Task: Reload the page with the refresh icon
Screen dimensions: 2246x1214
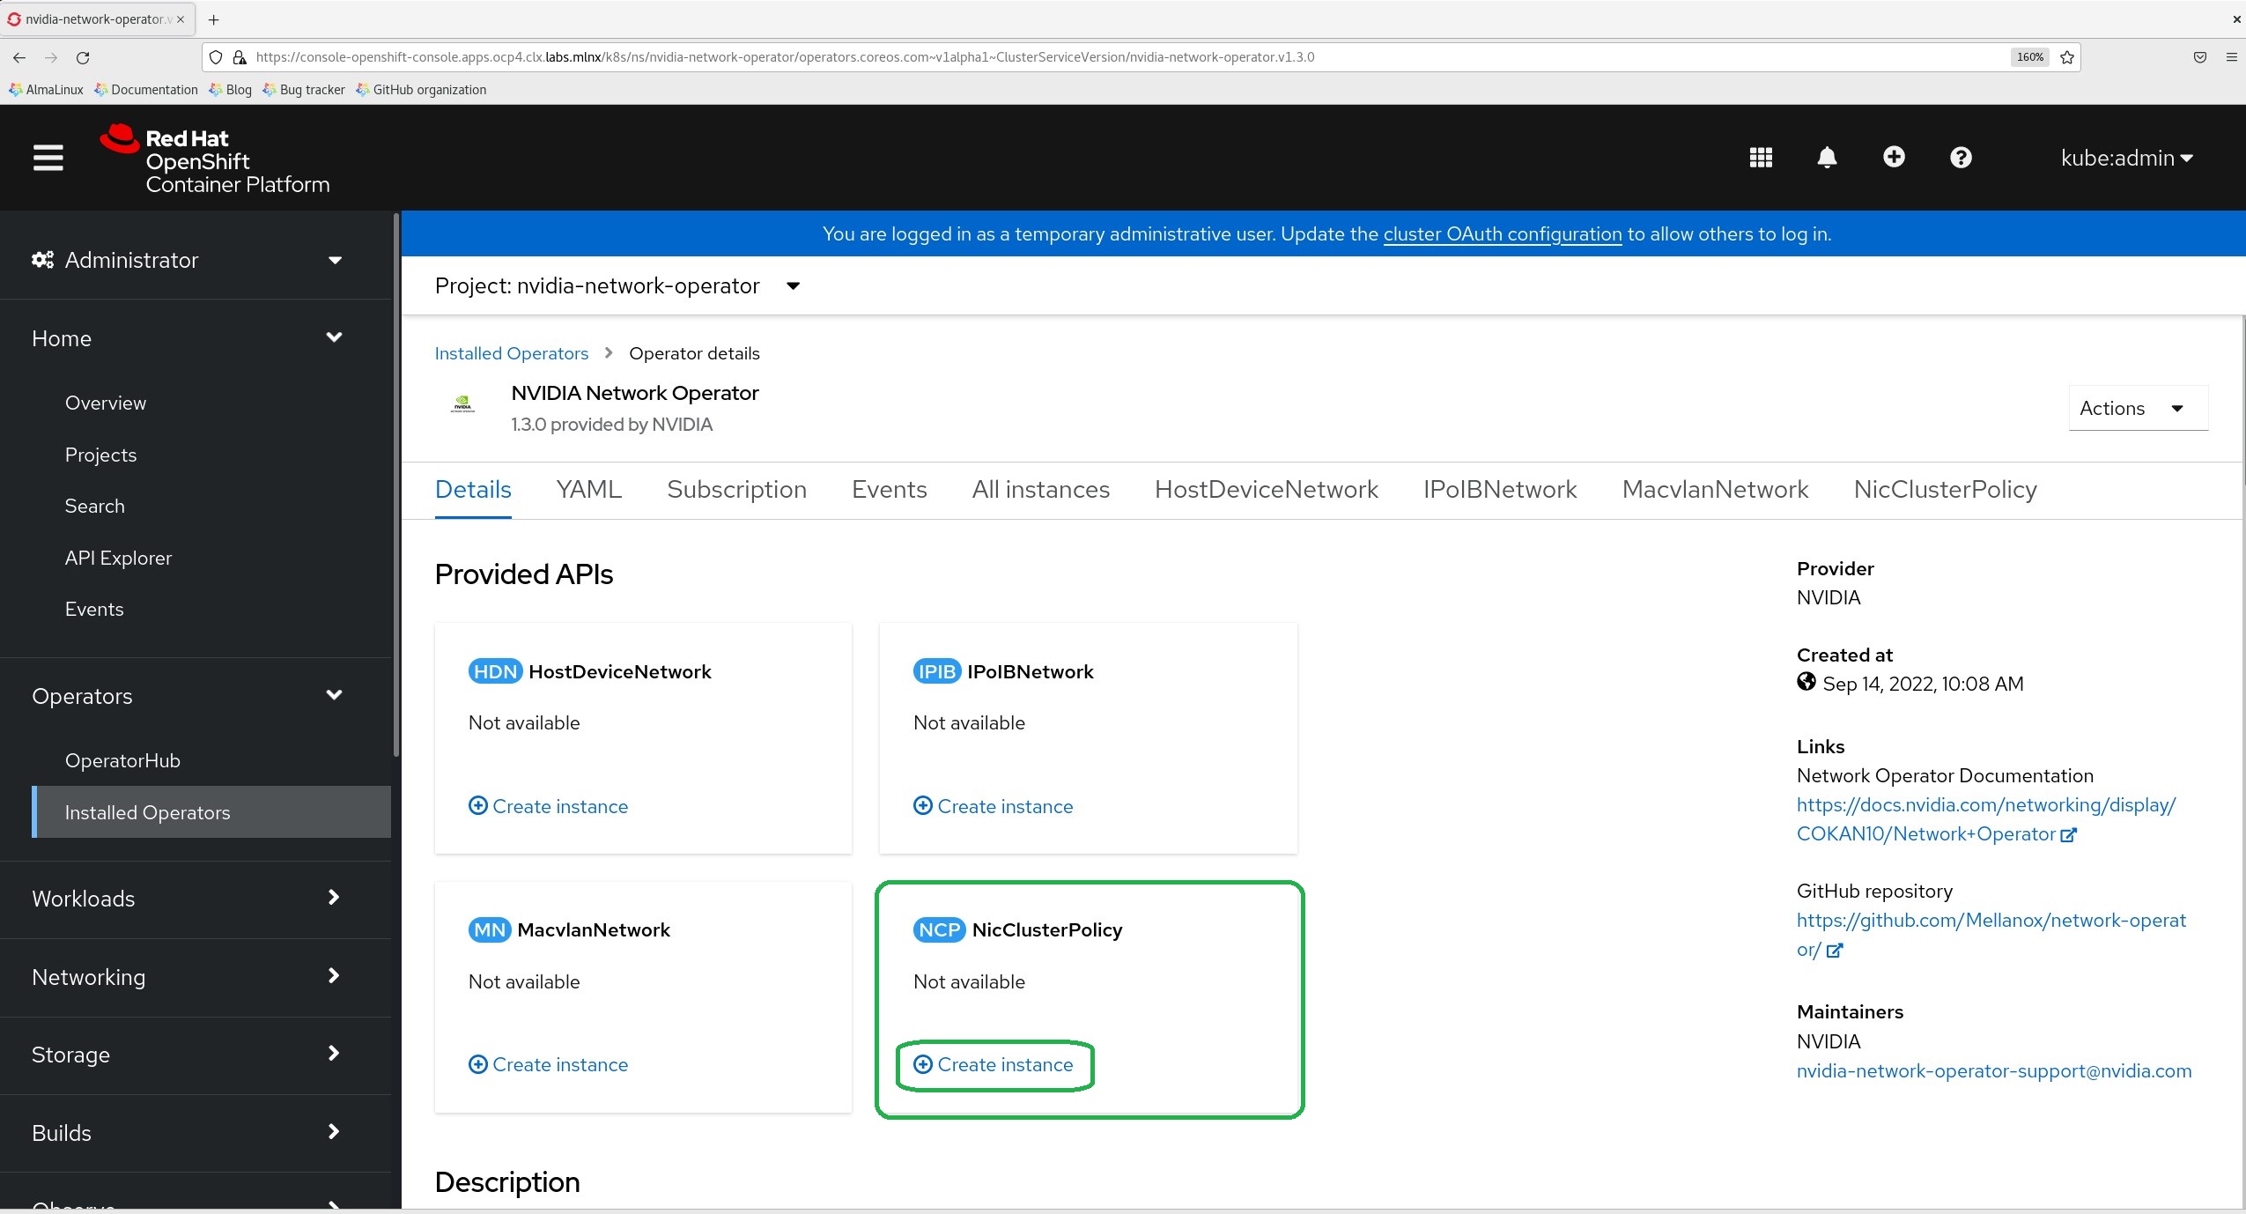Action: [83, 57]
